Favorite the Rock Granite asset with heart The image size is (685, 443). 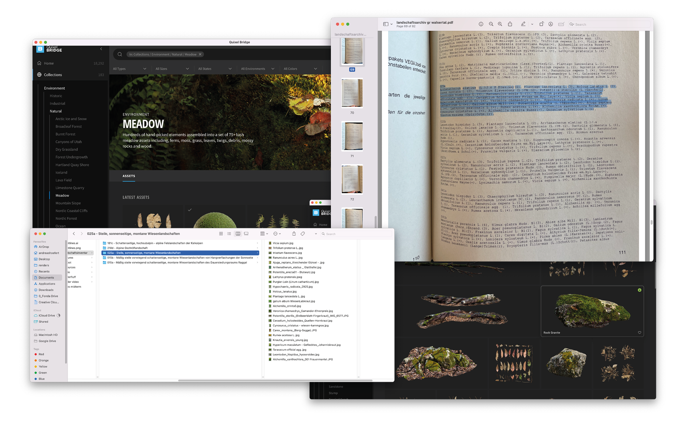click(640, 333)
